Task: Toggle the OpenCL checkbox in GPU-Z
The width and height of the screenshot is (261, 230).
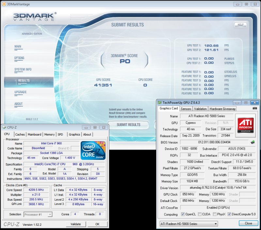Action: pos(183,214)
